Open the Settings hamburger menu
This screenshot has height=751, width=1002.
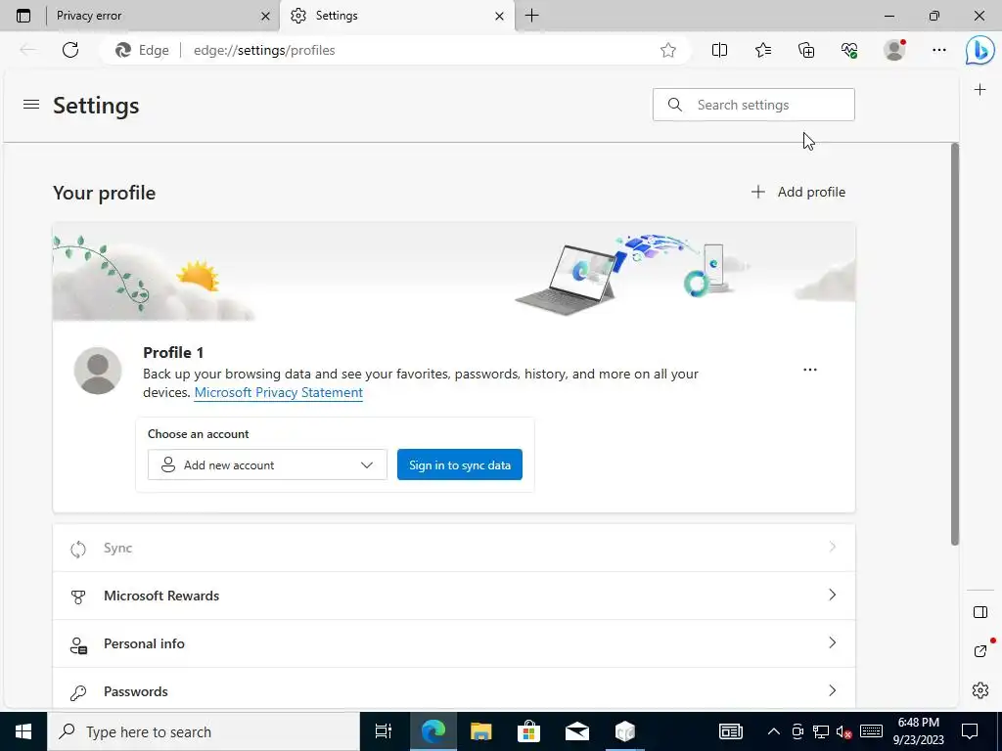pyautogui.click(x=31, y=104)
